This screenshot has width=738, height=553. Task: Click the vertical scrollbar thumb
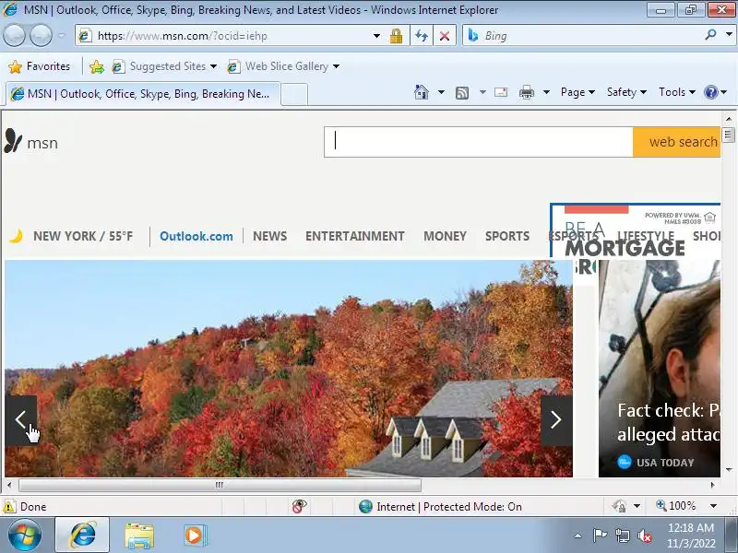click(729, 135)
